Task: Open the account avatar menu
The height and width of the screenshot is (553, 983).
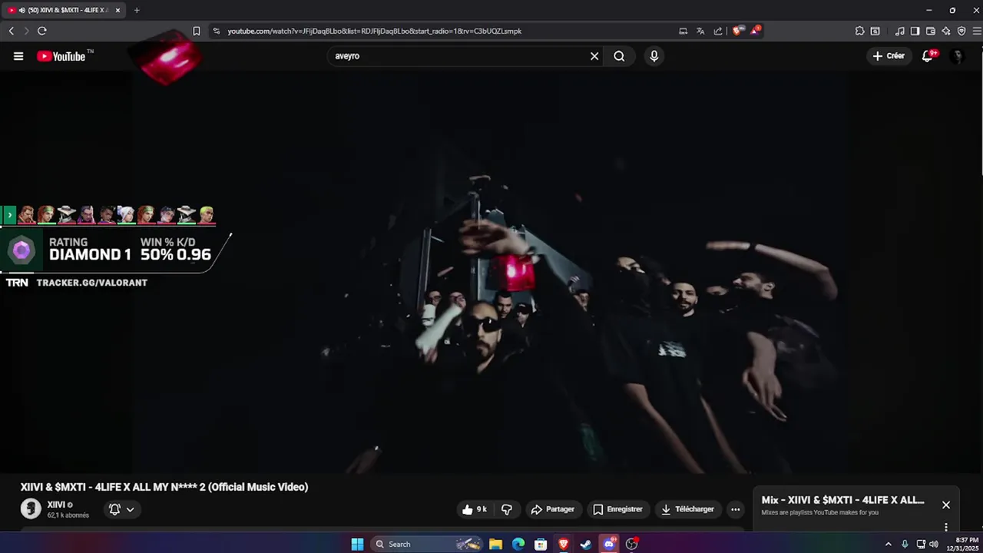Action: point(957,56)
